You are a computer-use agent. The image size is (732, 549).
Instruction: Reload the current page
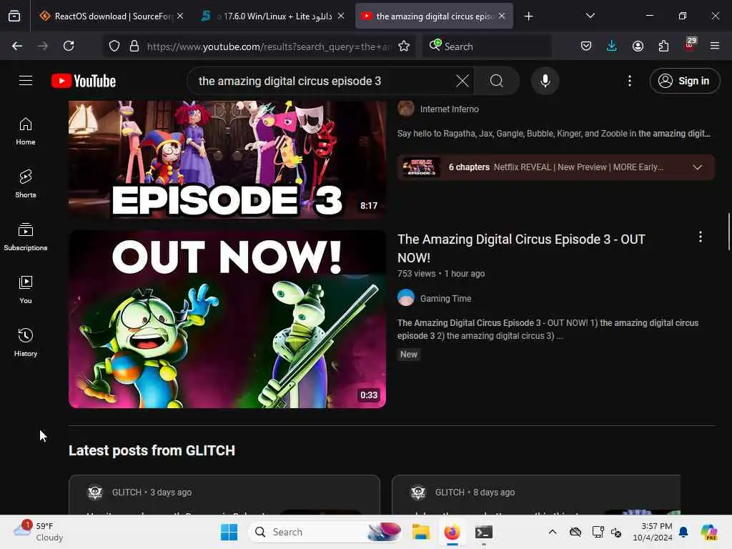point(69,46)
